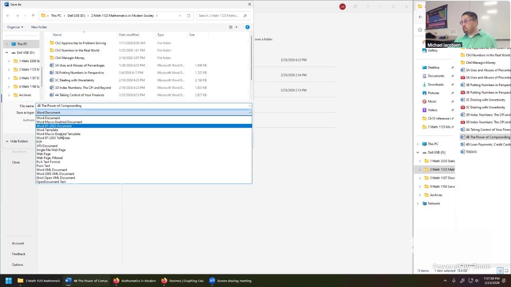
Task: Open the Ch2 Approaches to Problem Solving folder
Action: [80, 43]
